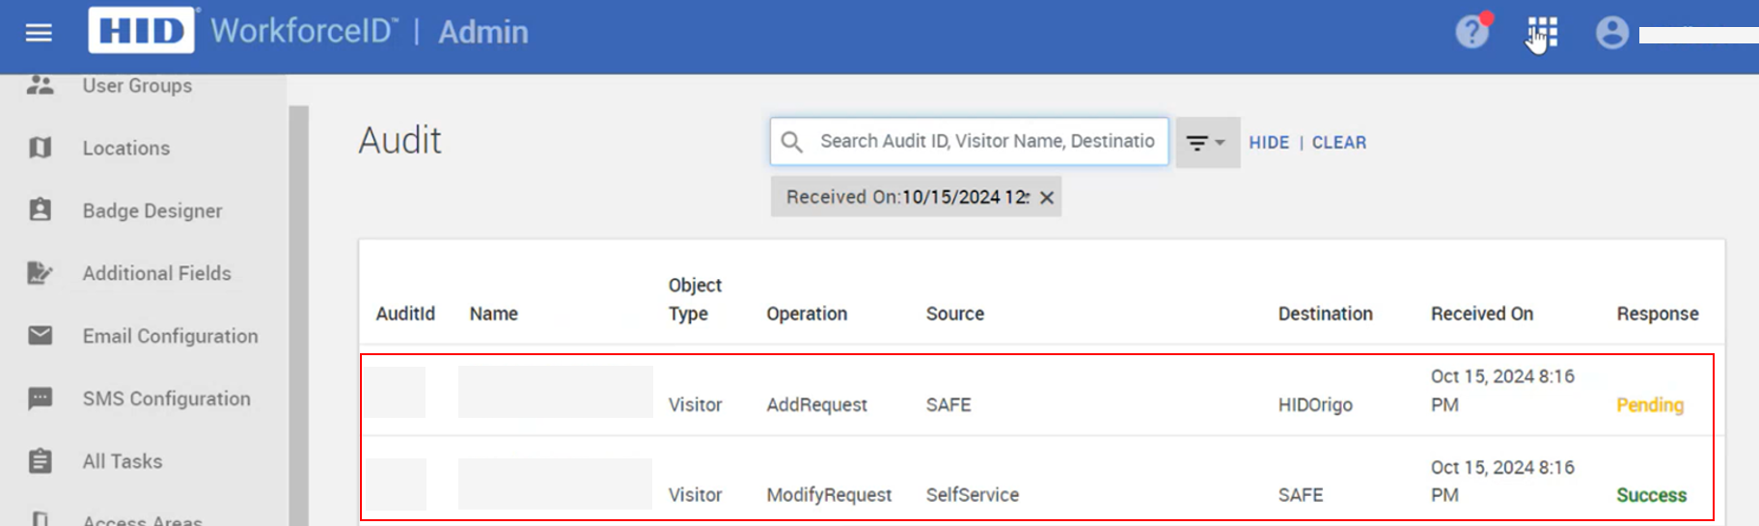The image size is (1759, 526).
Task: Click the HIDE filters link
Action: click(1268, 143)
